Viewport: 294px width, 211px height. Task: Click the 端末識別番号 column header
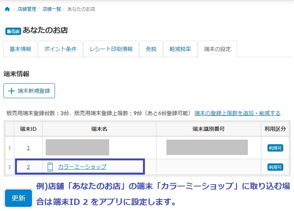[209, 129]
